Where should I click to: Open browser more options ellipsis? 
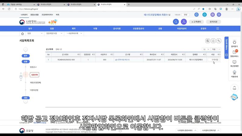(x=232, y=9)
